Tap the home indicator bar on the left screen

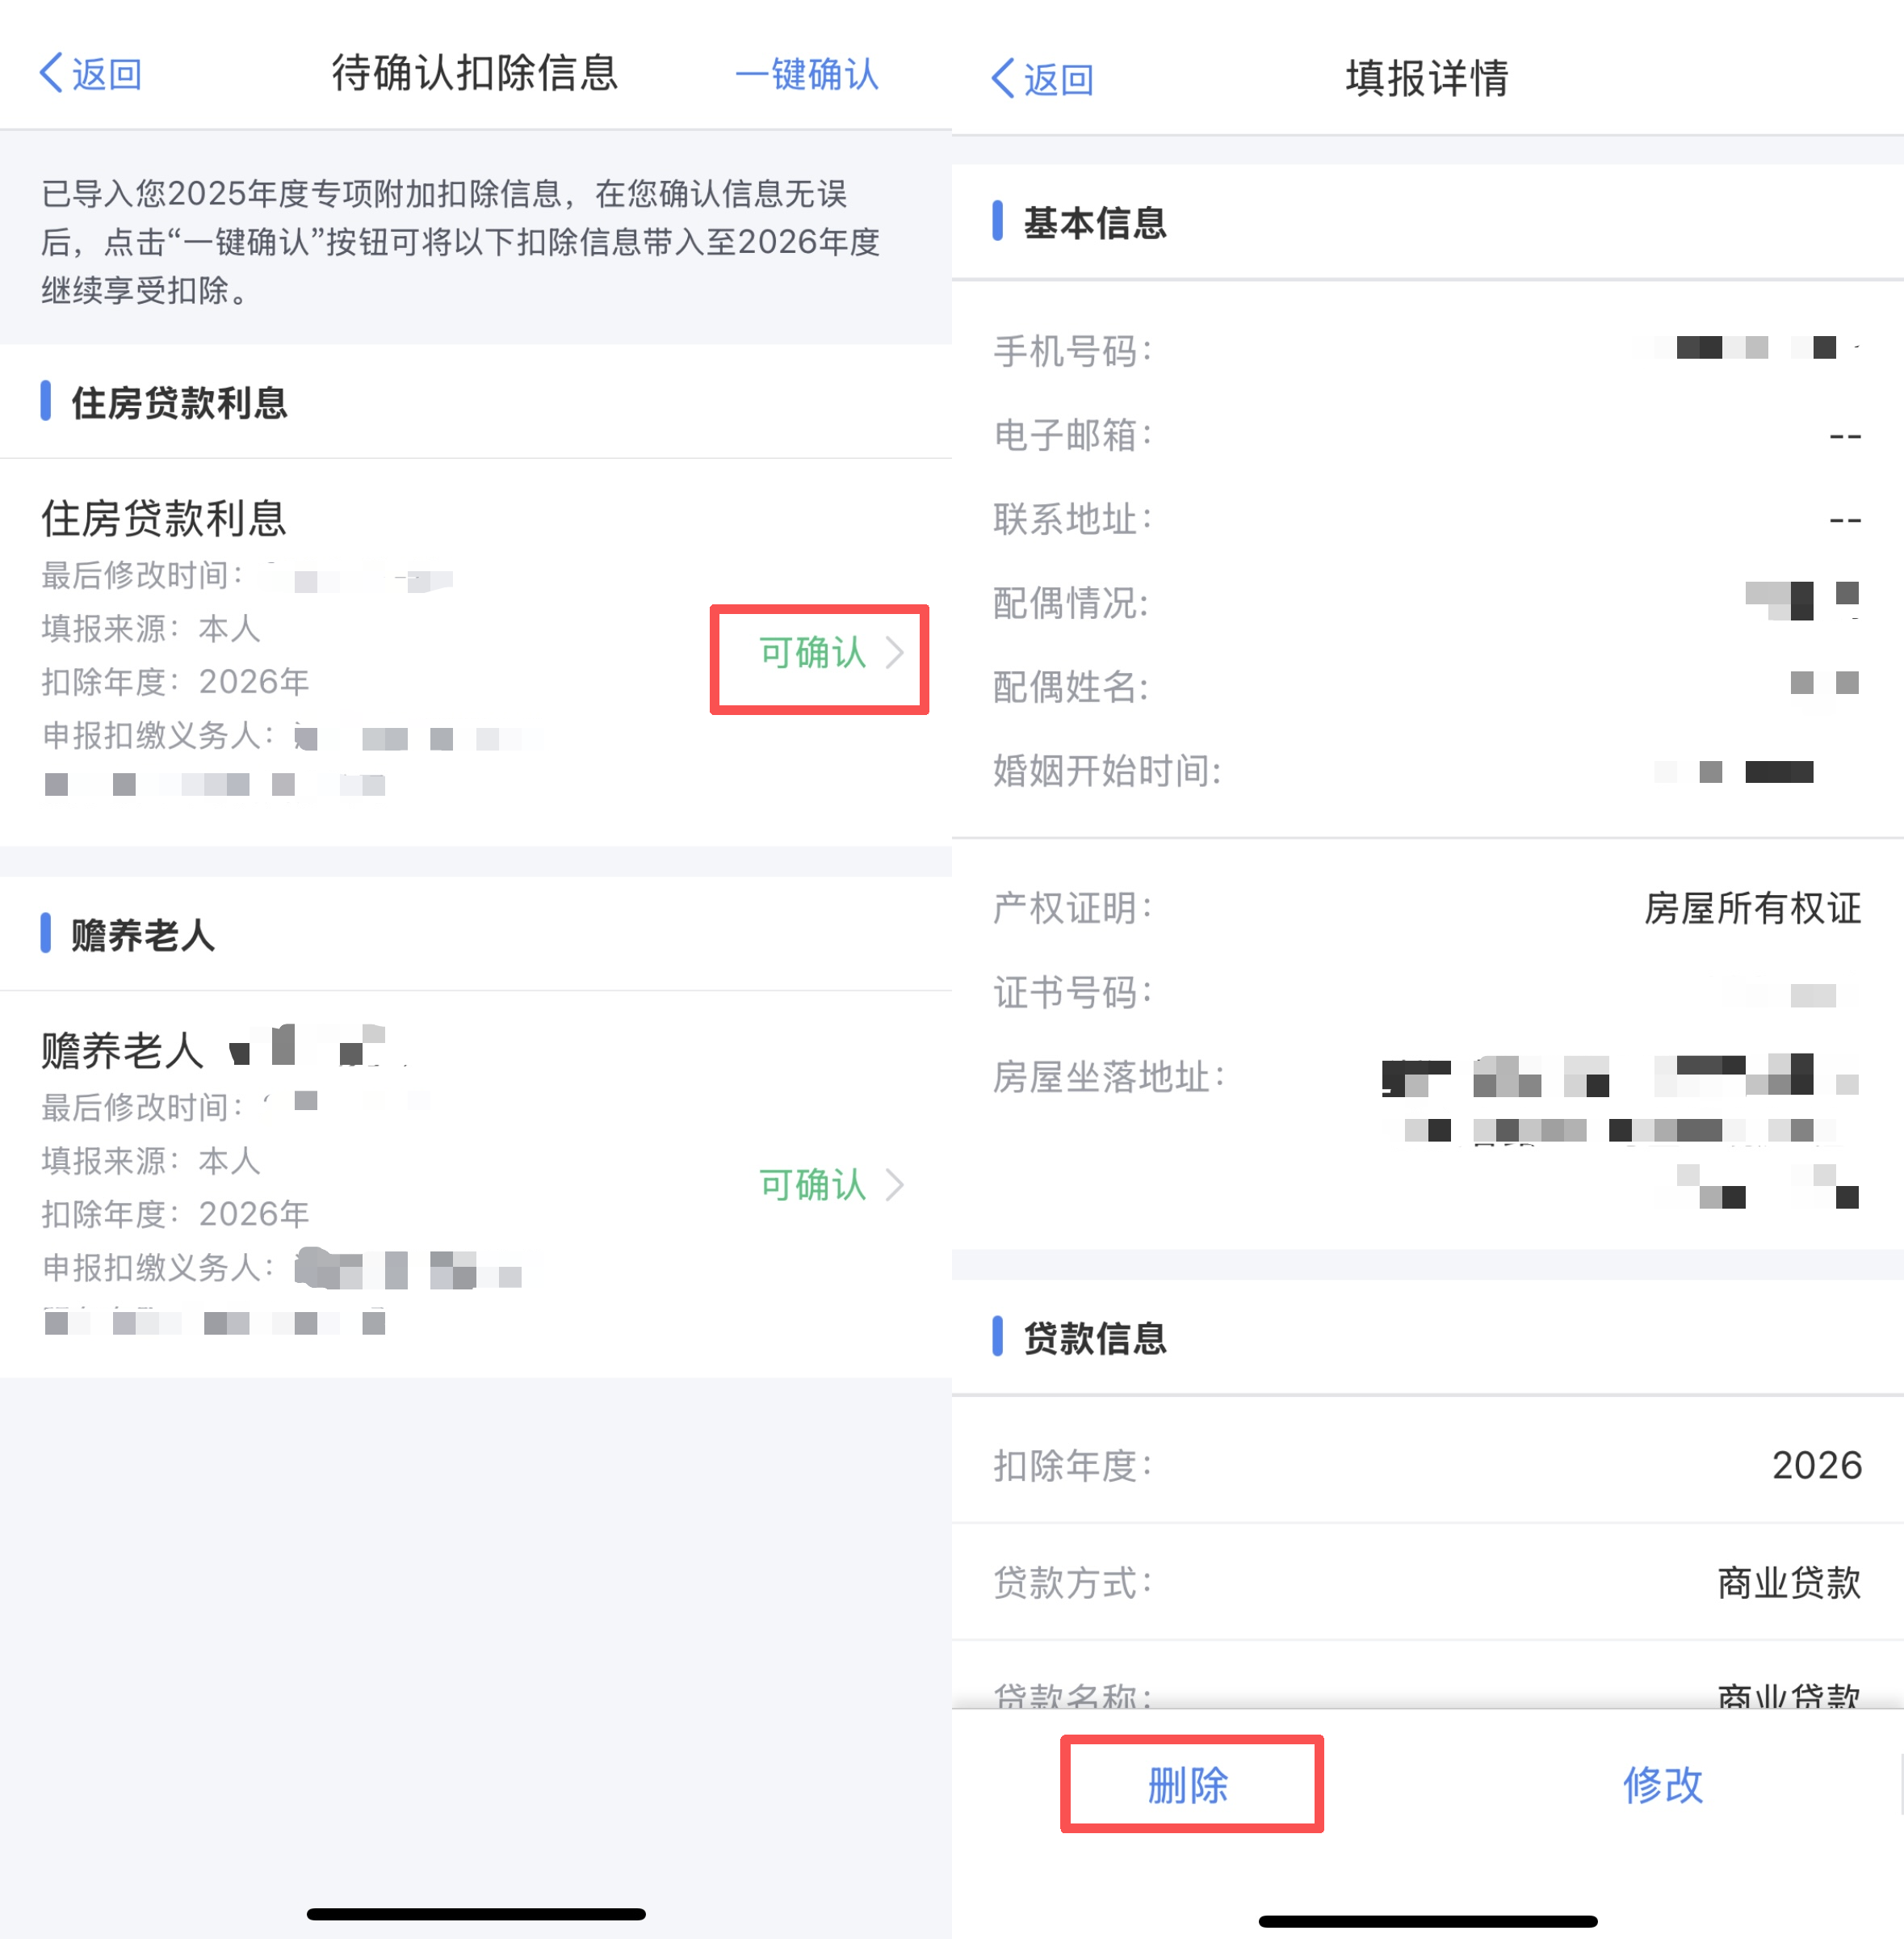(476, 1914)
